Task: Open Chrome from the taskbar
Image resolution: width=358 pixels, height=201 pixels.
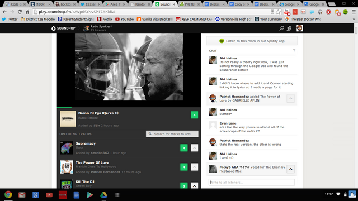Action: point(8,195)
